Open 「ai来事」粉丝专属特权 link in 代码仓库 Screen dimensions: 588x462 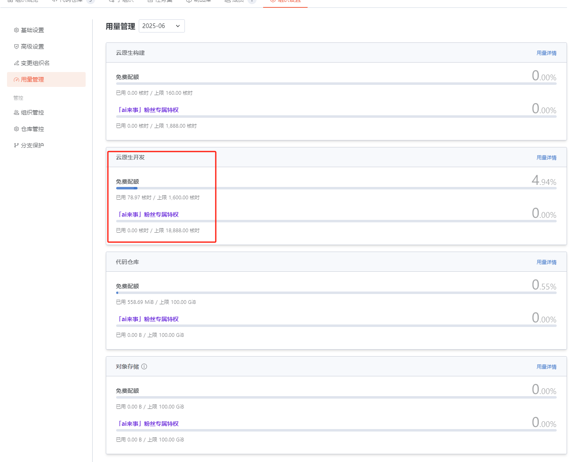pos(148,319)
